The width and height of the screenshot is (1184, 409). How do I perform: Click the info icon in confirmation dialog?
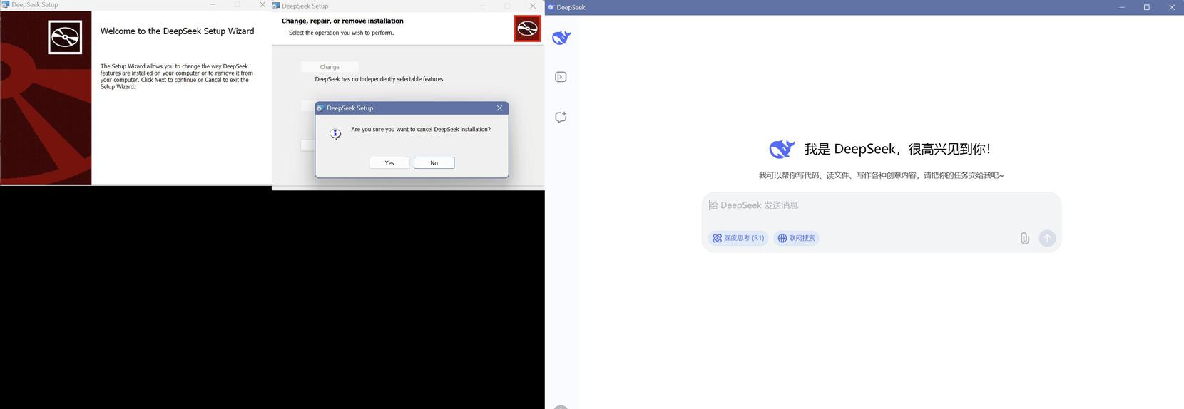click(x=335, y=134)
